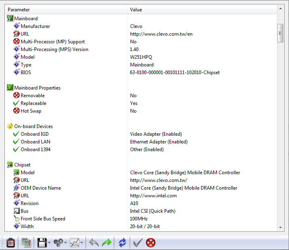
Task: Open the save icon dropdown arrow
Action: 49,243
